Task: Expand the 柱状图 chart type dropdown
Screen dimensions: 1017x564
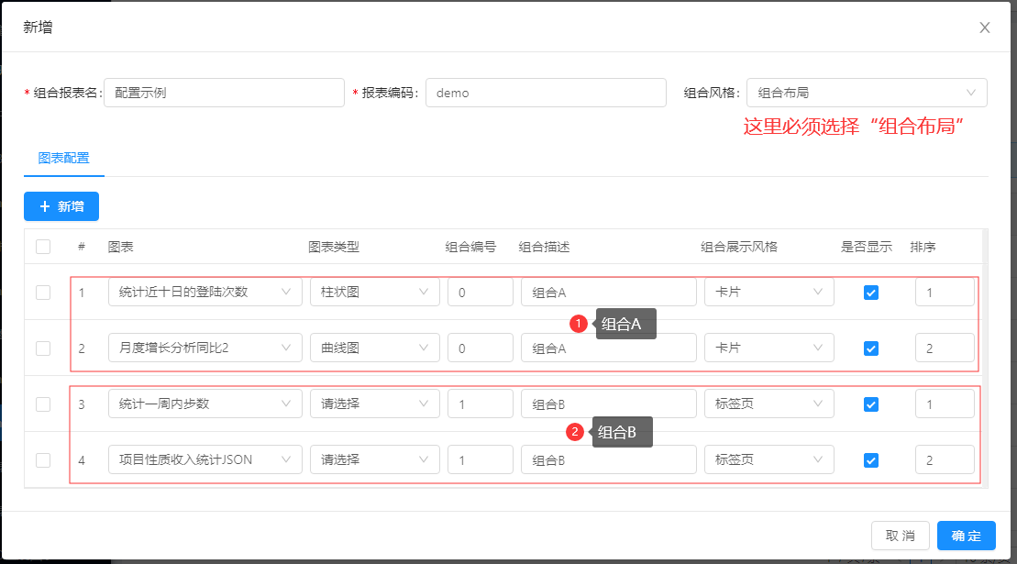Action: click(374, 293)
